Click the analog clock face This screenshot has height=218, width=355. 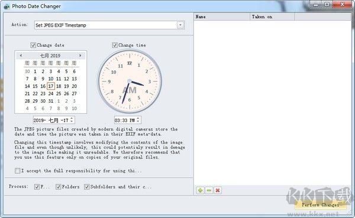[130, 82]
